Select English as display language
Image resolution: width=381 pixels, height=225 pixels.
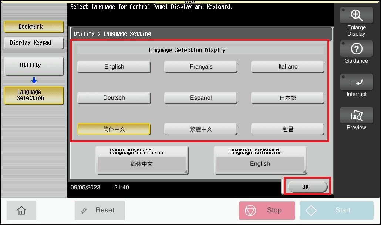(114, 67)
